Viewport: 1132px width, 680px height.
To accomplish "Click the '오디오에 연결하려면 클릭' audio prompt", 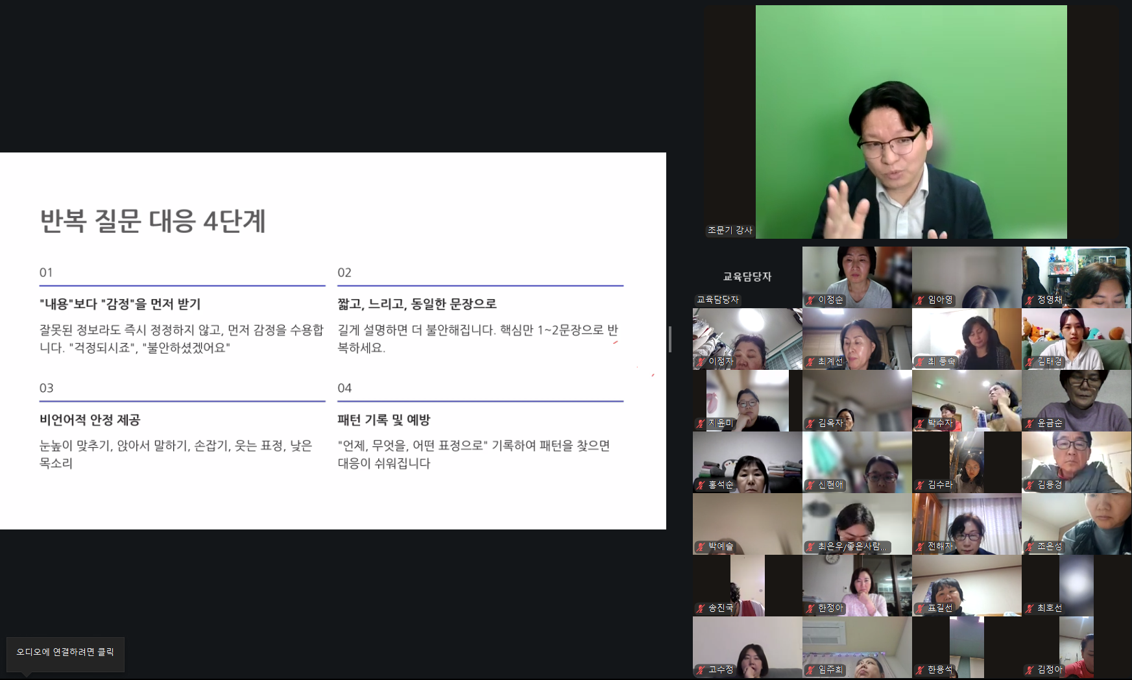I will 65,652.
